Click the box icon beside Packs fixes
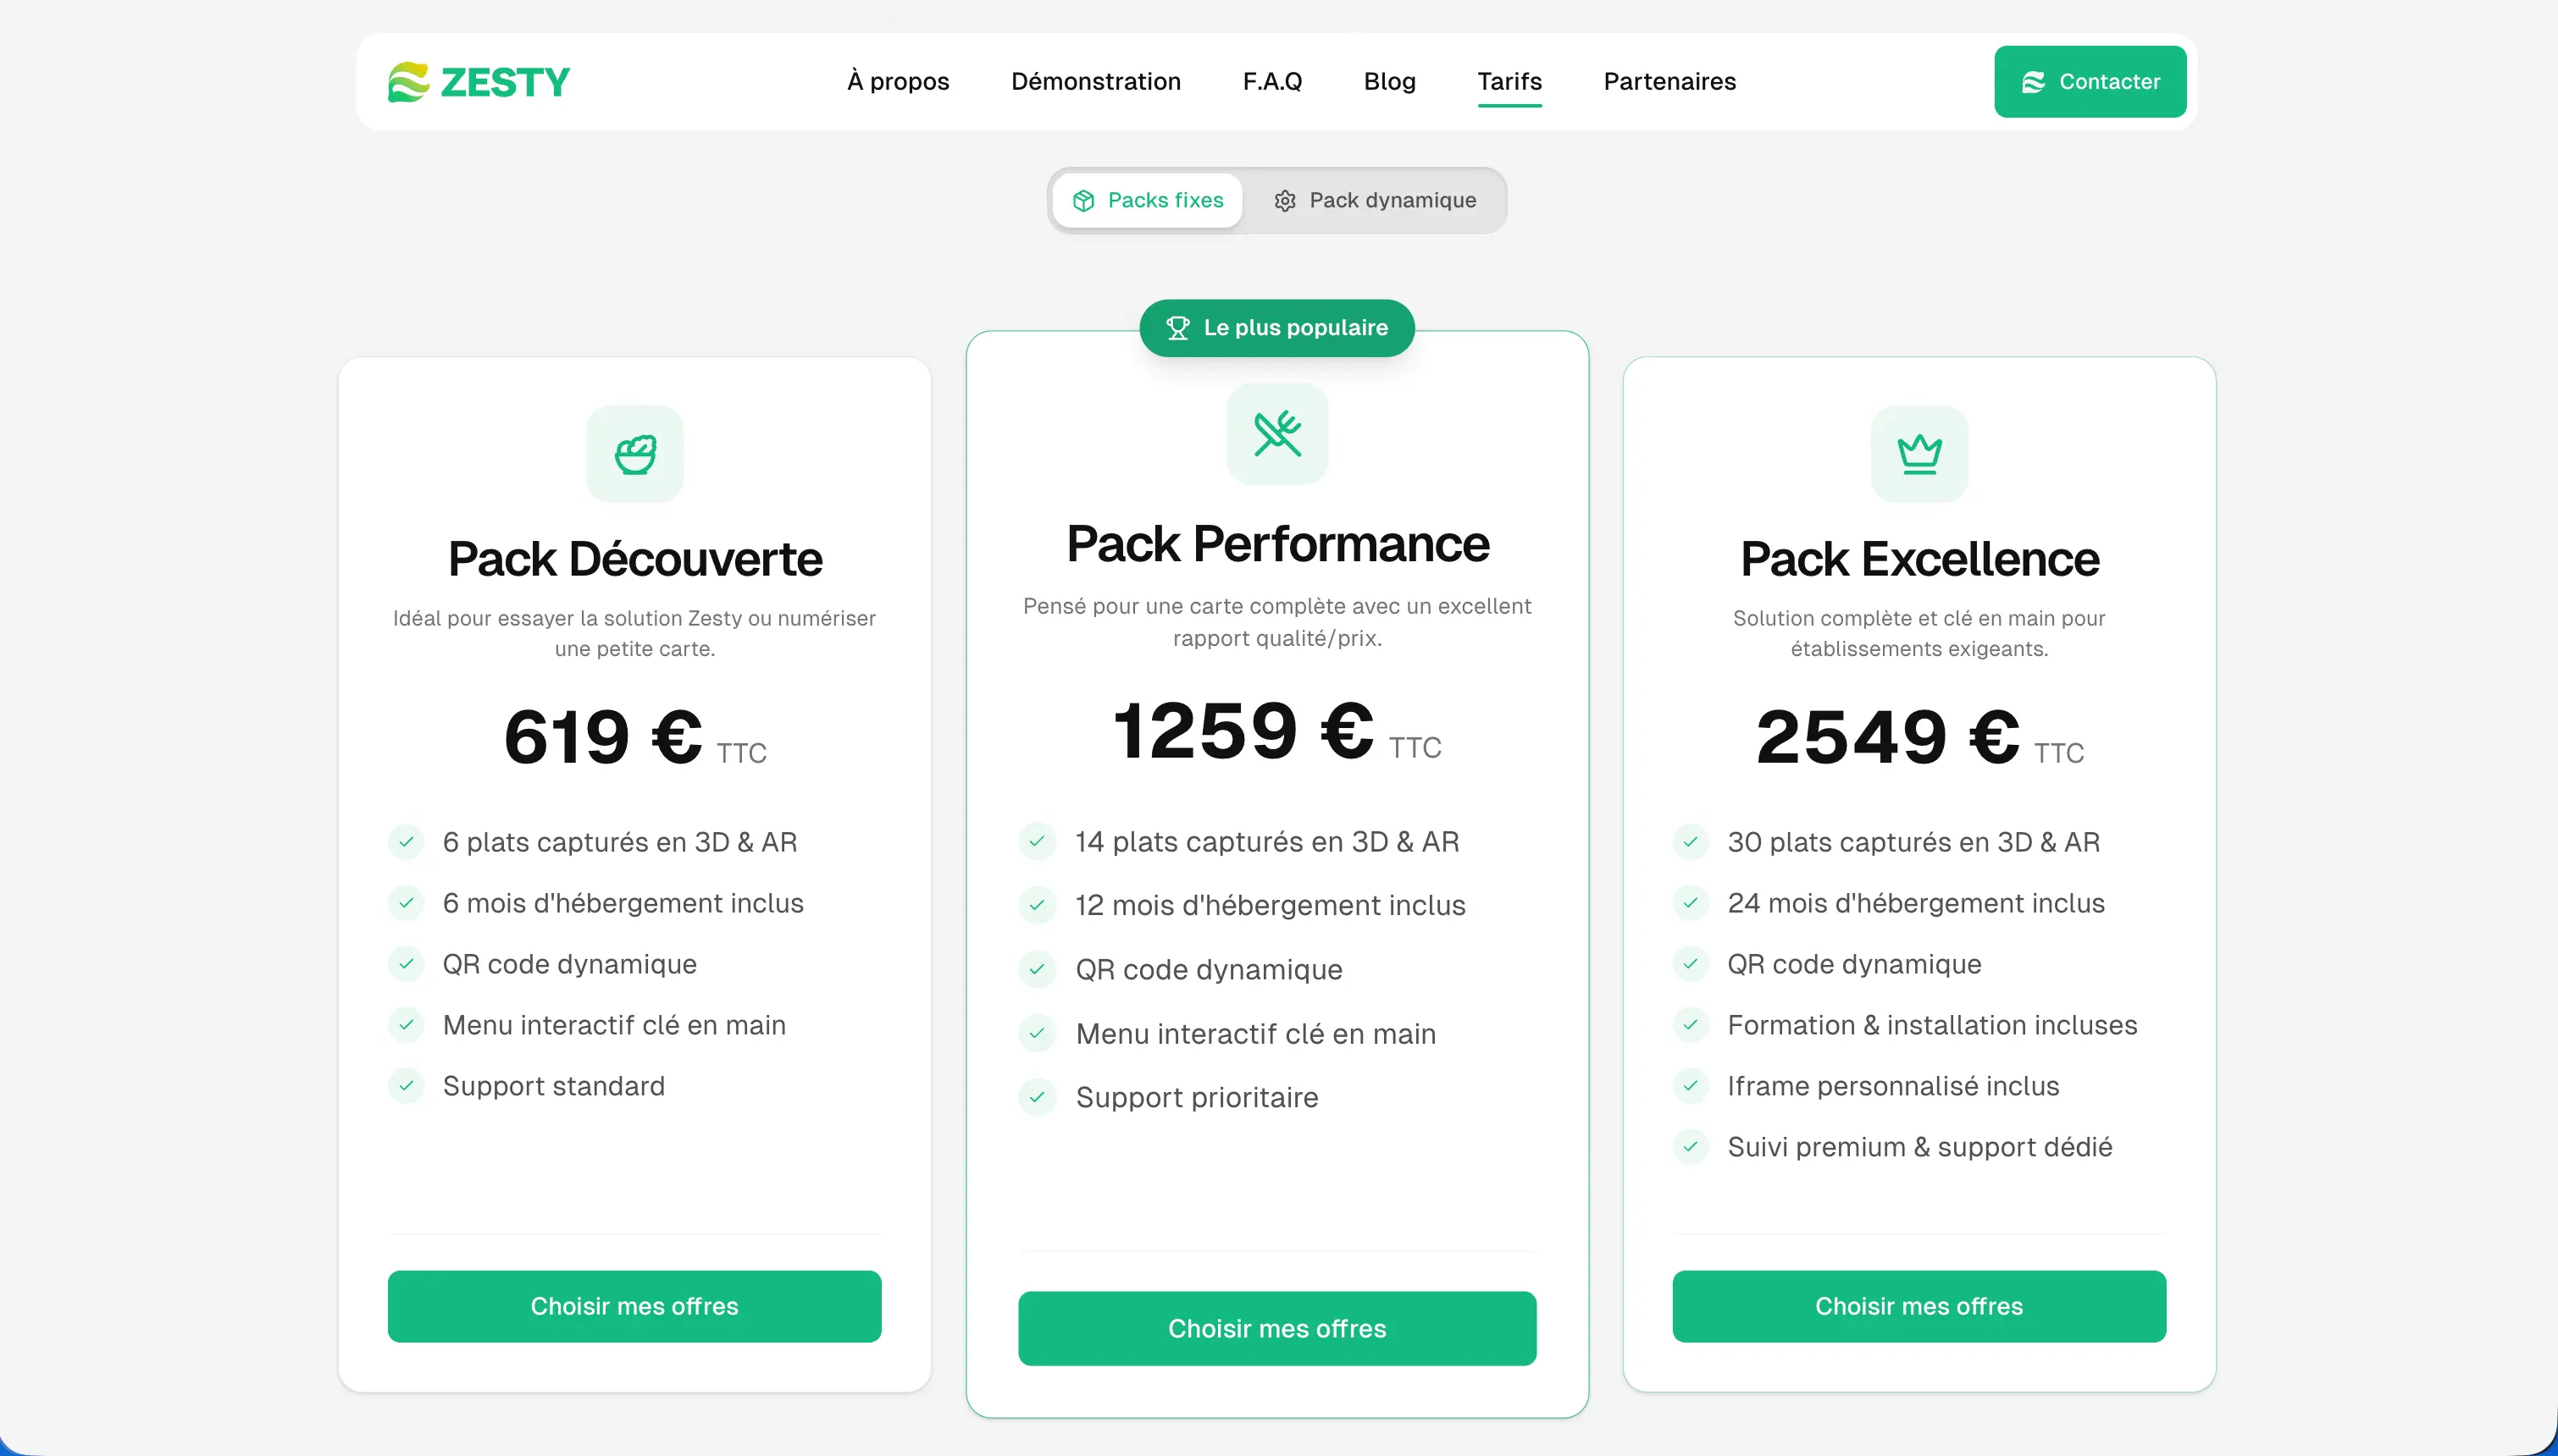The image size is (2558, 1456). coord(1083,201)
